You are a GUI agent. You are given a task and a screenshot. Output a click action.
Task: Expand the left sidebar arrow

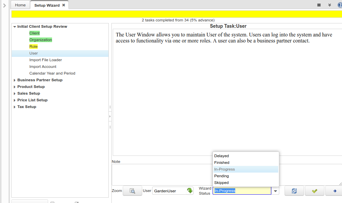(4, 5)
